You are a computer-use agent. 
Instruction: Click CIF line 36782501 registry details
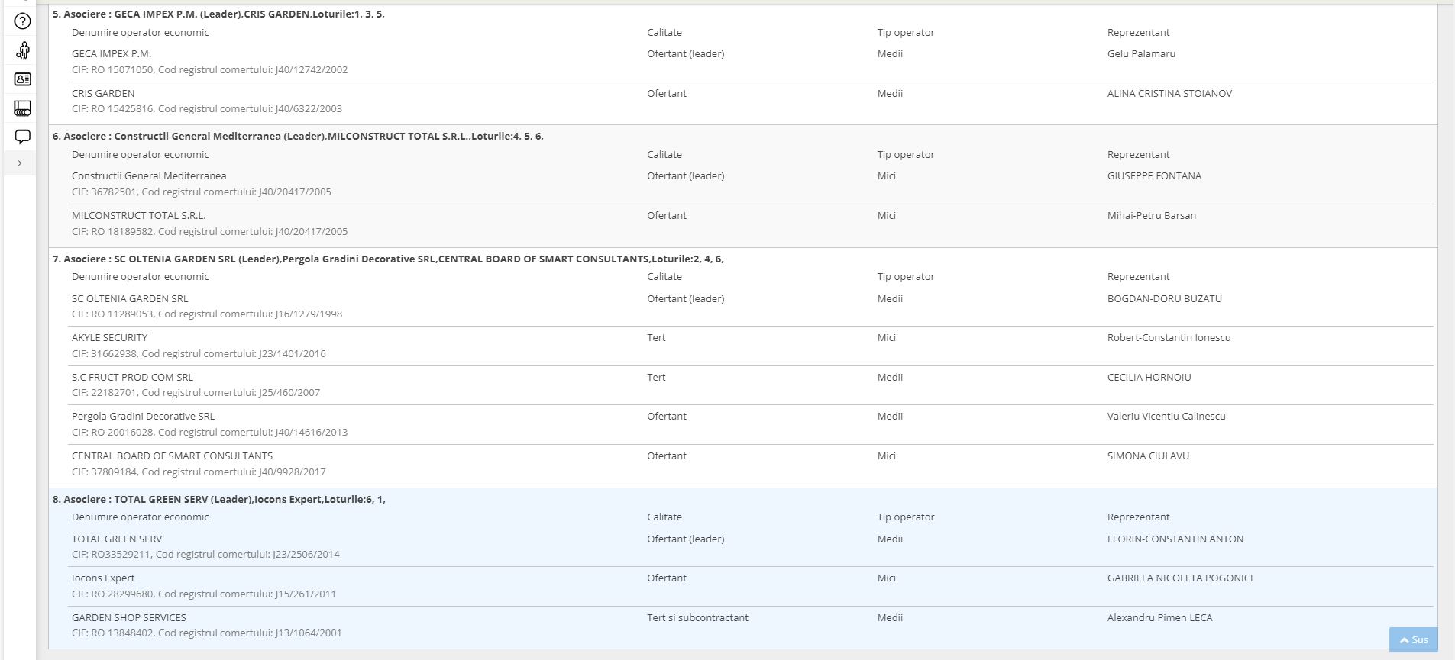(202, 192)
